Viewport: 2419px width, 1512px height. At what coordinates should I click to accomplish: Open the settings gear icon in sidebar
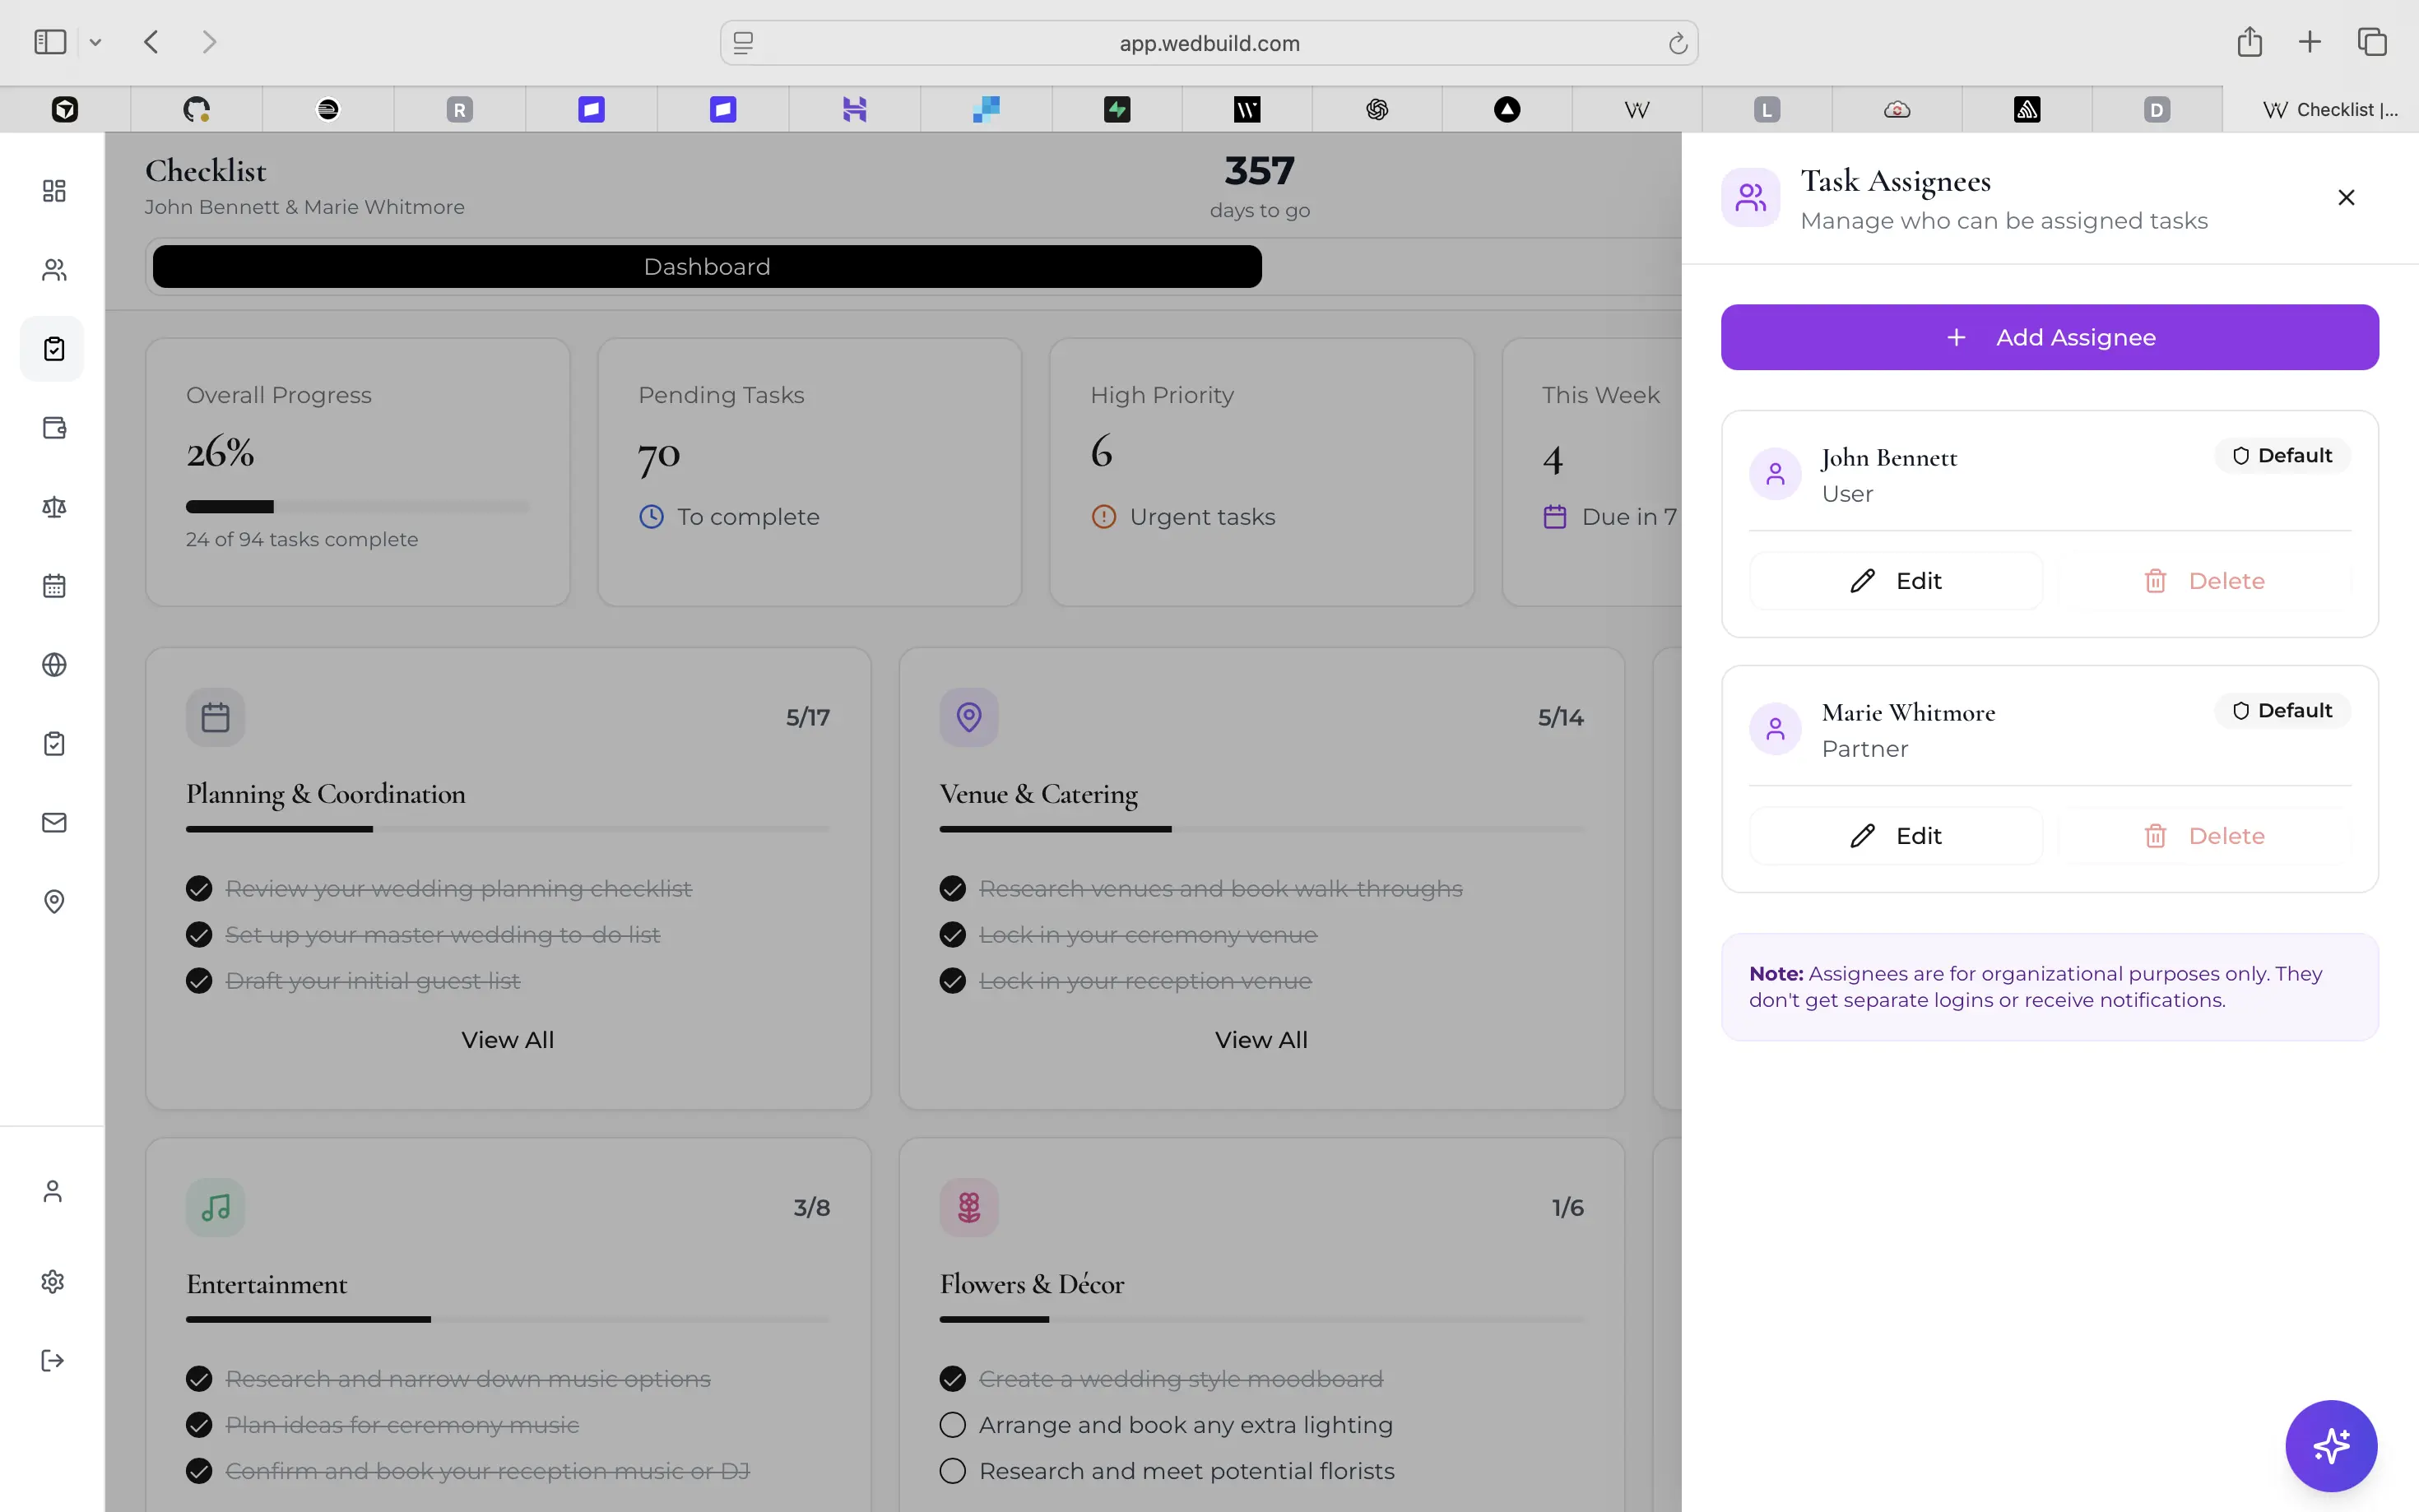tap(53, 1281)
